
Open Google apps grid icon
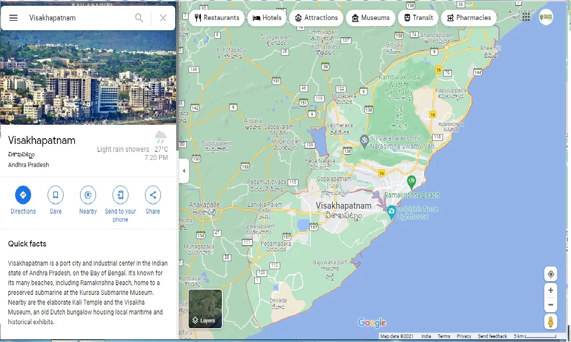pyautogui.click(x=527, y=17)
